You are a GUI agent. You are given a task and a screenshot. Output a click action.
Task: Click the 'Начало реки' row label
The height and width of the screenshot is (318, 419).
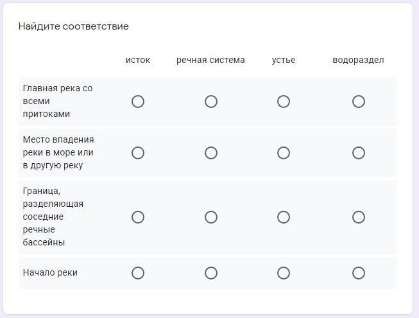(x=50, y=272)
